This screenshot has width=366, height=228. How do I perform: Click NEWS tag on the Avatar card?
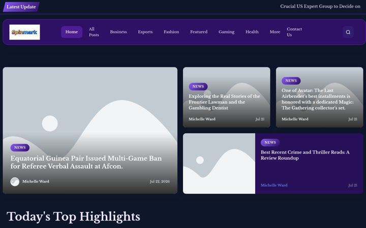pos(291,81)
